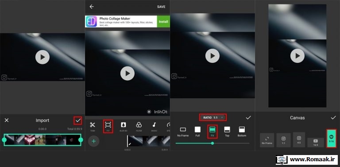Open the Music tool
The height and width of the screenshot is (167, 340).
[x=154, y=126]
